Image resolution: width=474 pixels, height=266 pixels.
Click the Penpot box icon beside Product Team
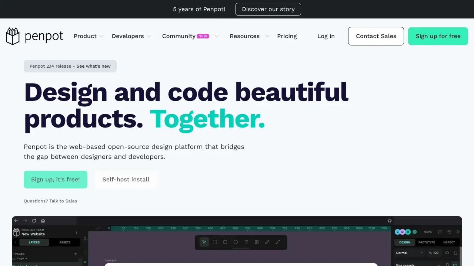tap(16, 232)
